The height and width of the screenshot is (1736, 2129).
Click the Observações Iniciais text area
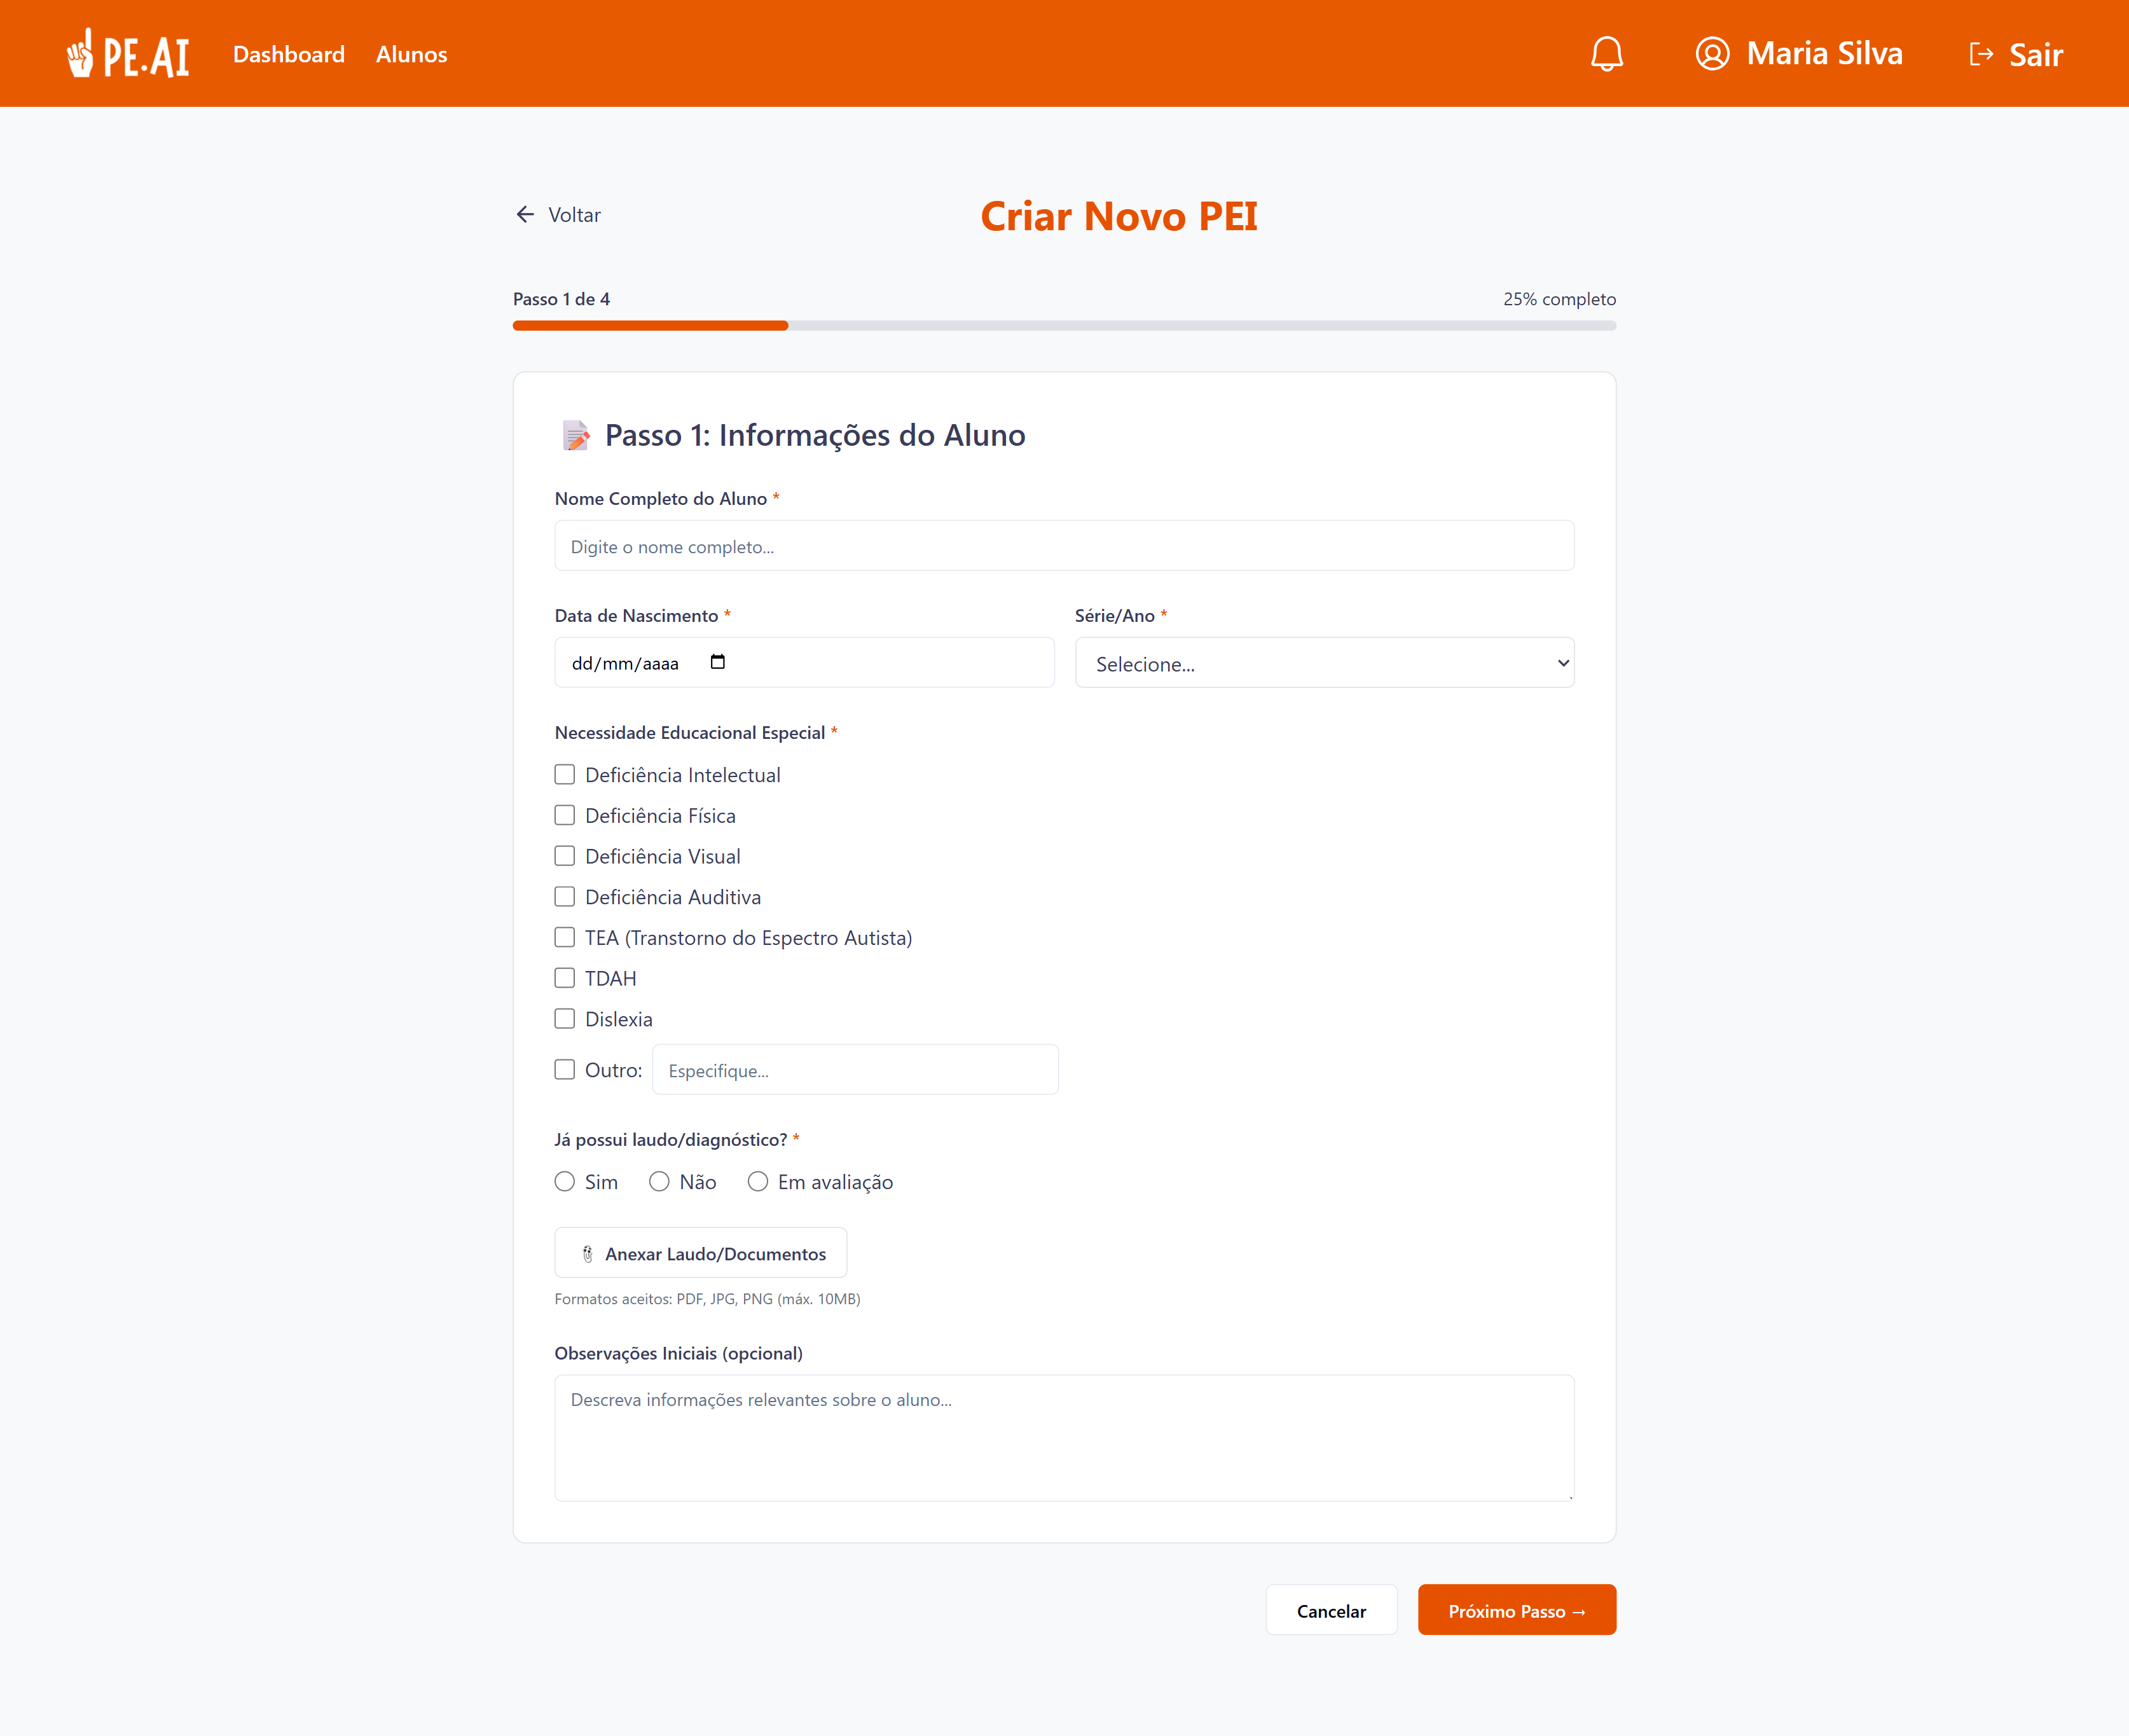click(1064, 1437)
